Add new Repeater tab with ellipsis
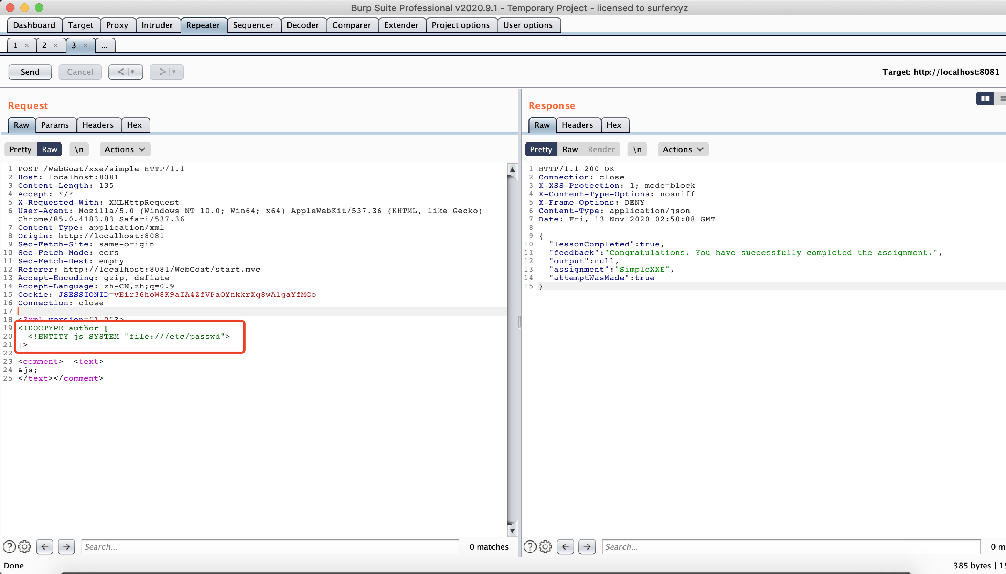Viewport: 1006px width, 574px height. point(104,46)
